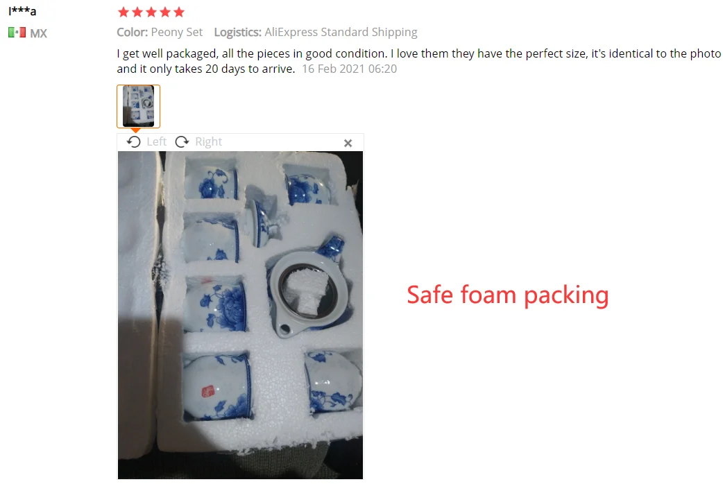Click the first red rating star
This screenshot has width=723, height=484.
point(123,12)
